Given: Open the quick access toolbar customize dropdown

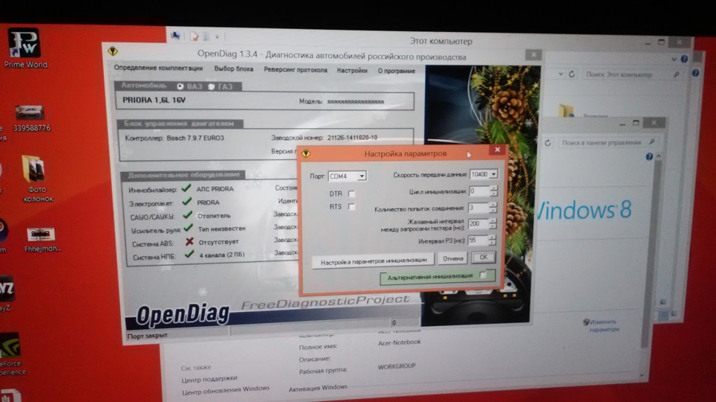Looking at the screenshot, I should pyautogui.click(x=217, y=36).
